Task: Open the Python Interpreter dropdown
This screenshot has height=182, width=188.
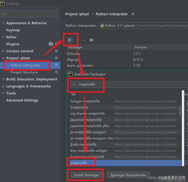Action: pos(143,26)
